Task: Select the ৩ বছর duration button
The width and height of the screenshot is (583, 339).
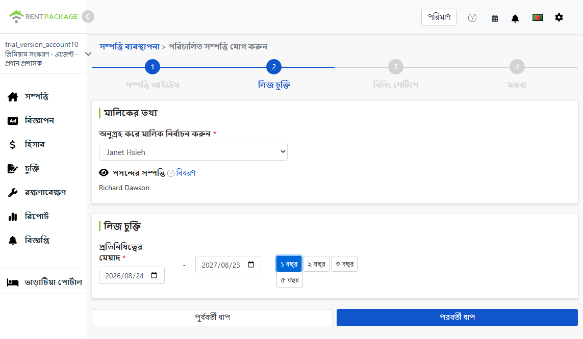Action: coord(344,264)
